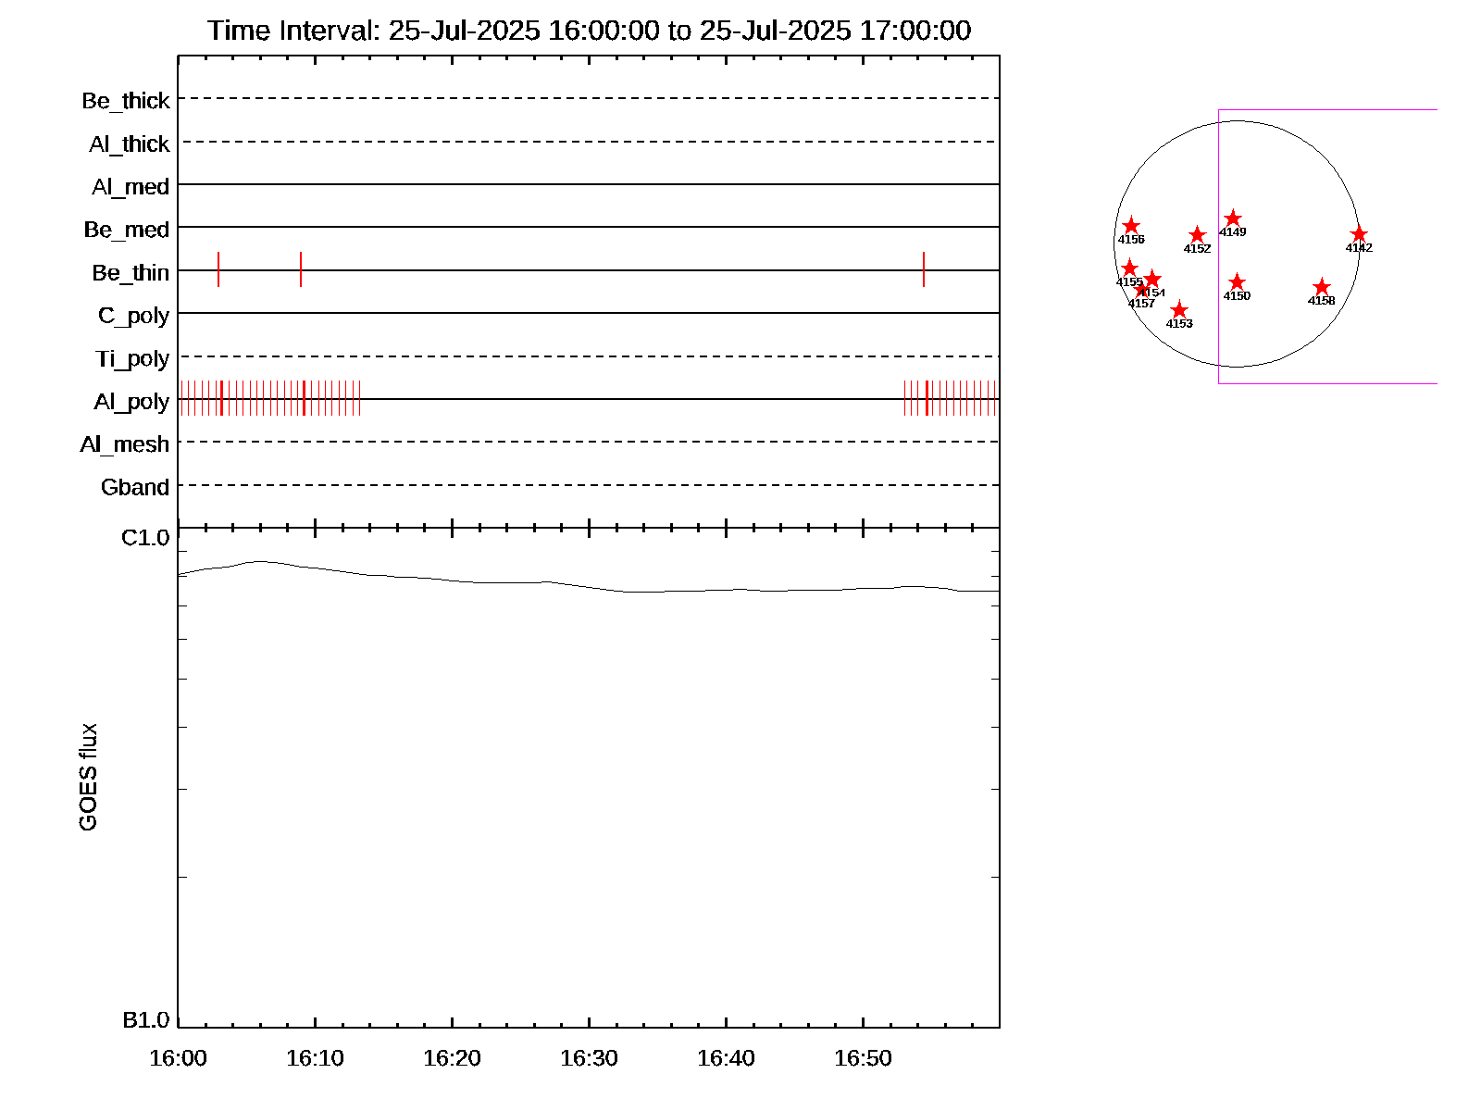Click the Ti_poly filter label
The height and width of the screenshot is (1111, 1481).
click(x=132, y=359)
